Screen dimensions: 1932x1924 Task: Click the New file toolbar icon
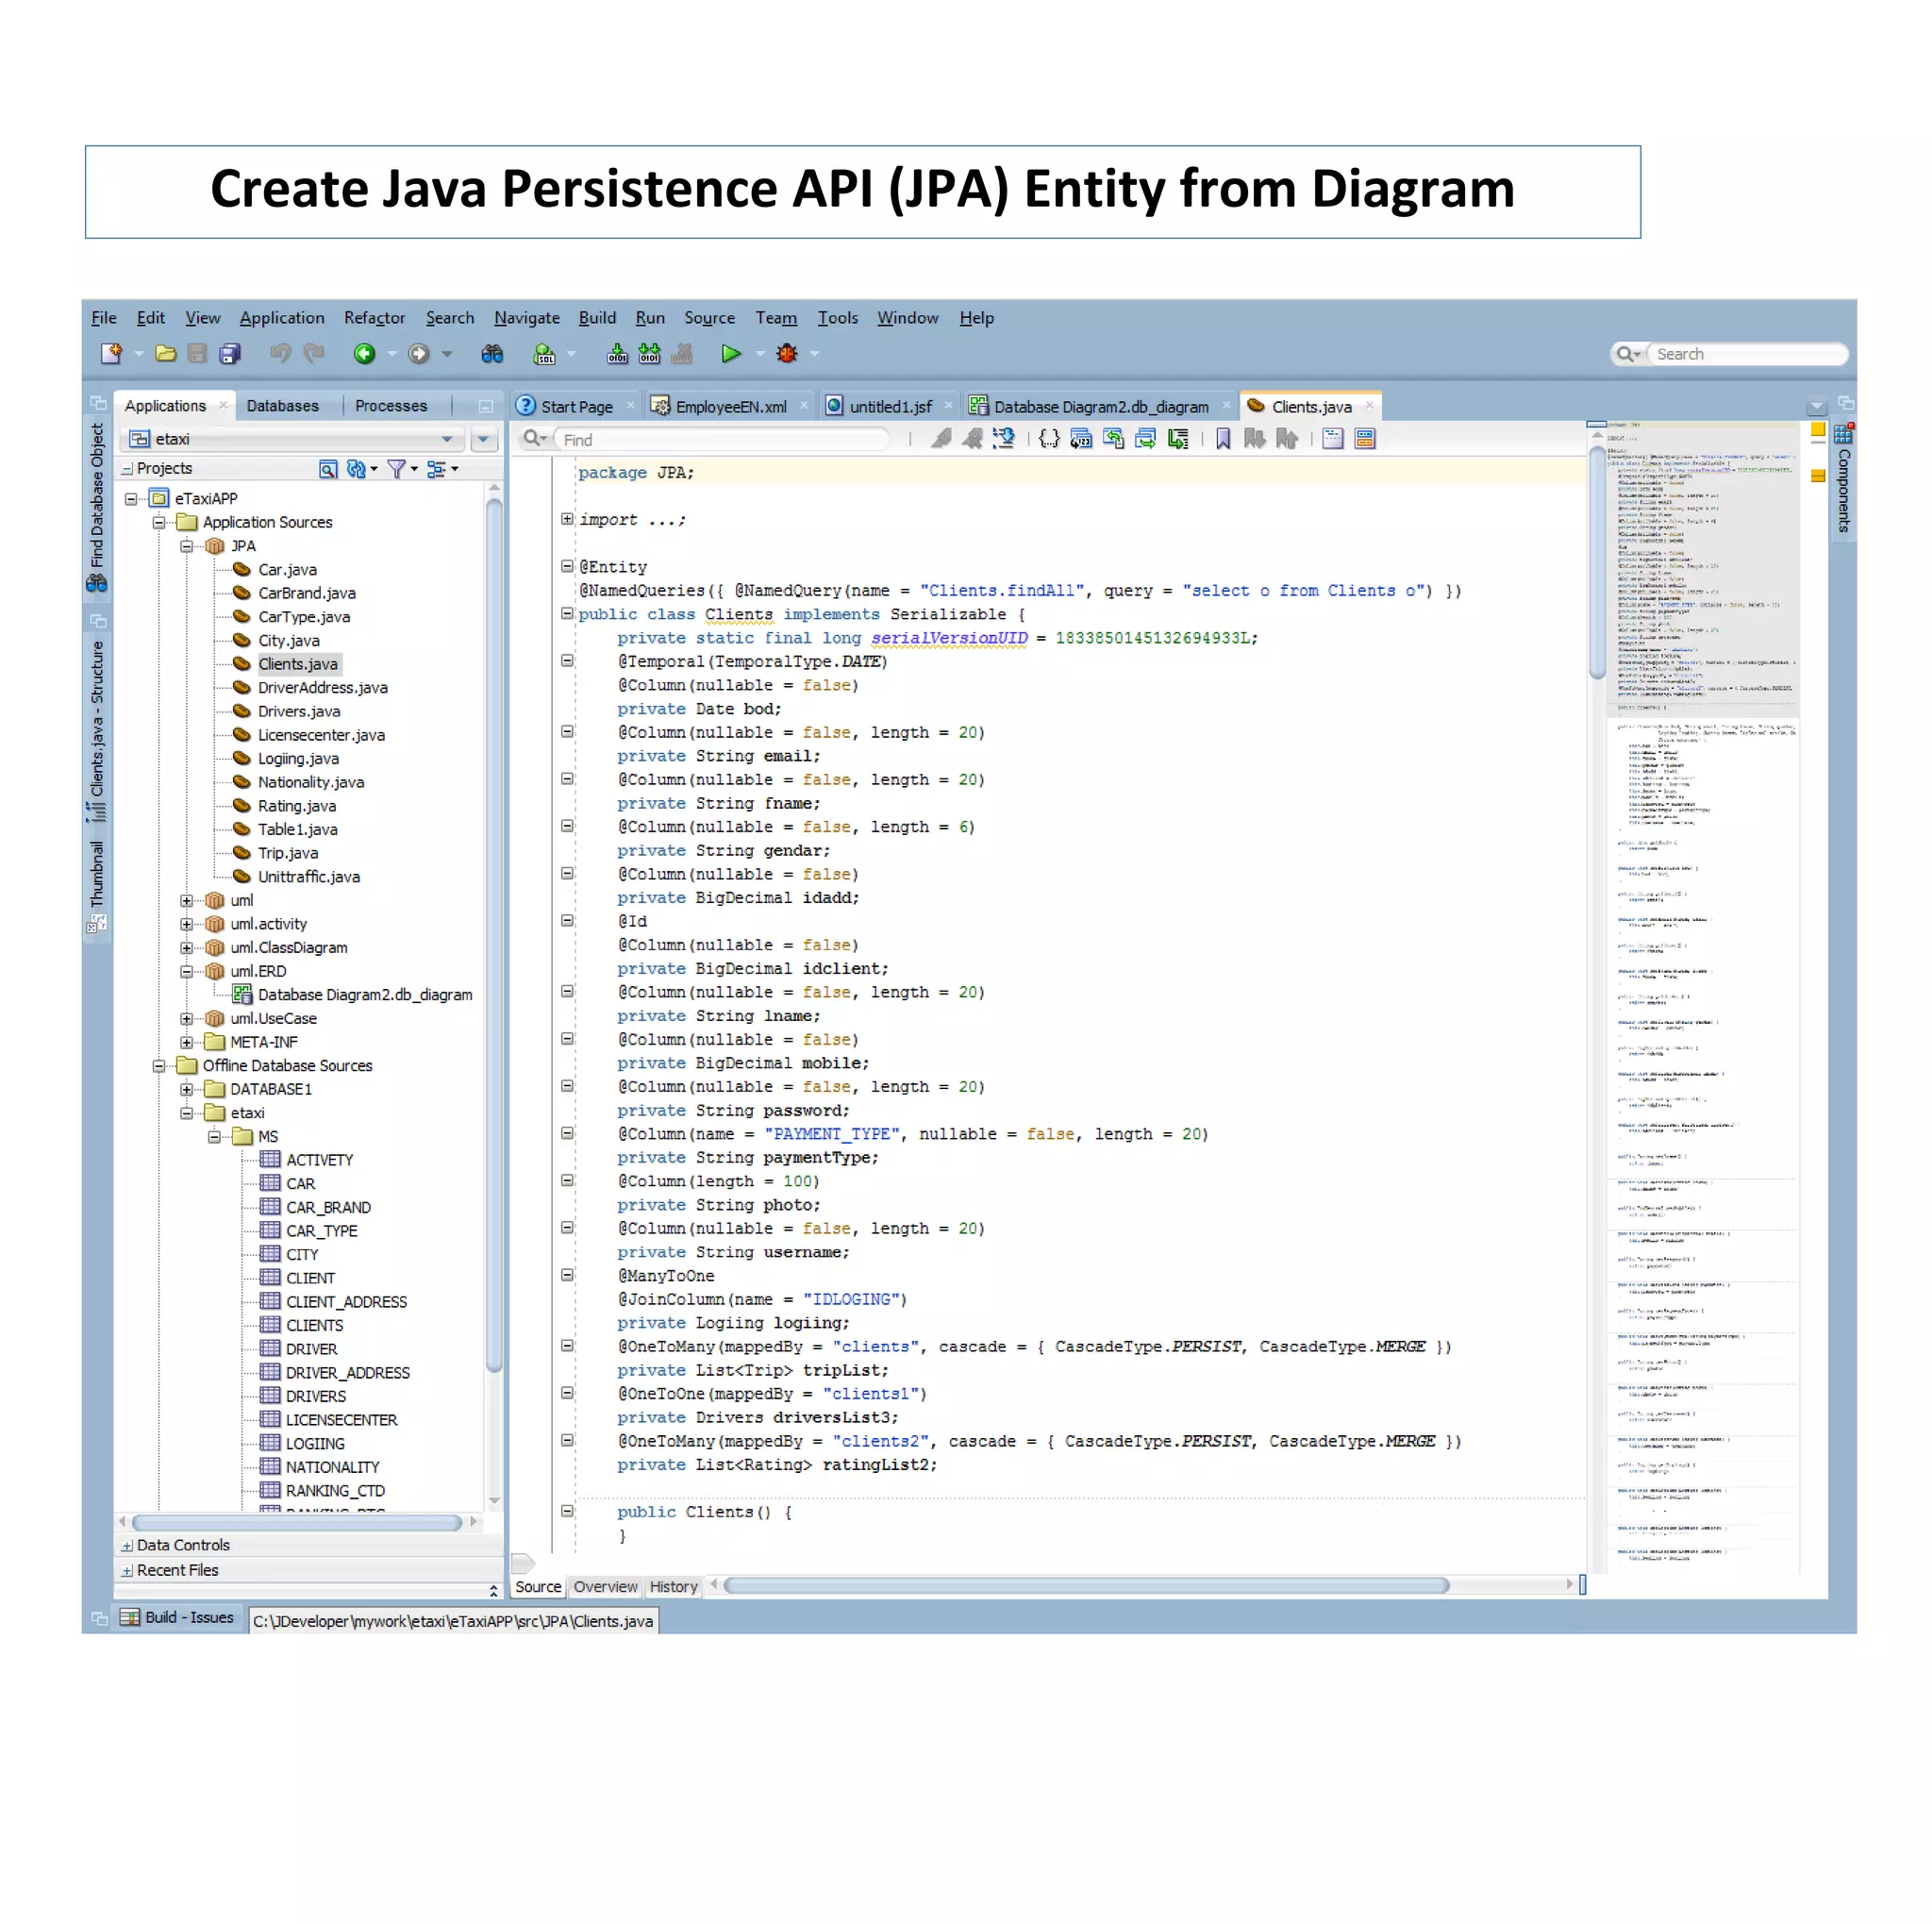(111, 353)
